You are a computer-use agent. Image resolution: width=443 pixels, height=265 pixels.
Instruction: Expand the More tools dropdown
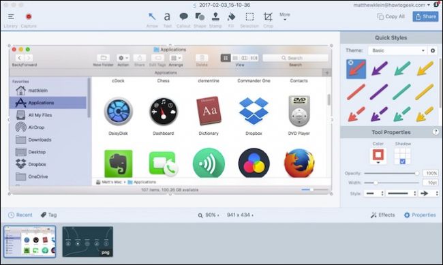click(285, 16)
